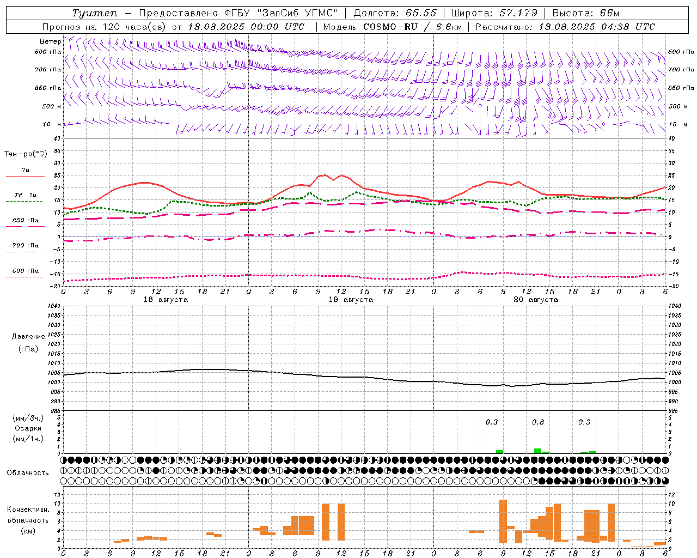Click the tallest green precipitation bar under "0.8"
Viewport: 697px width, 558px height.
[x=537, y=451]
